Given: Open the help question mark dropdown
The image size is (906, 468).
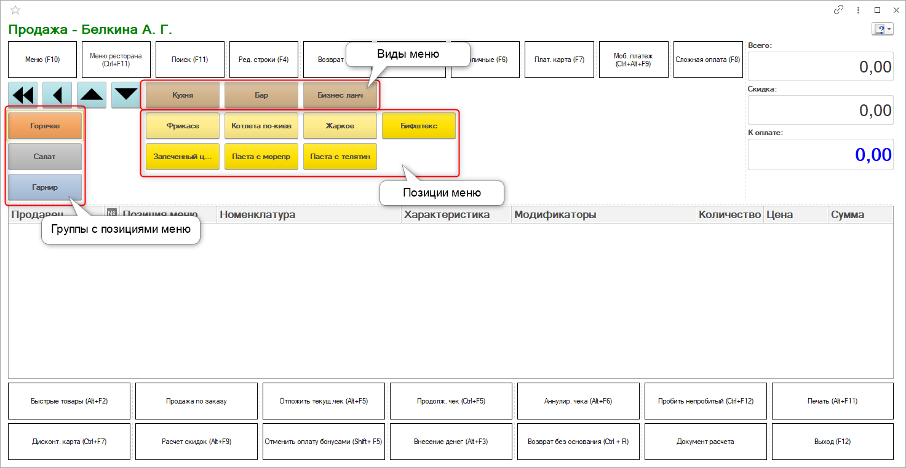Looking at the screenshot, I should click(881, 29).
